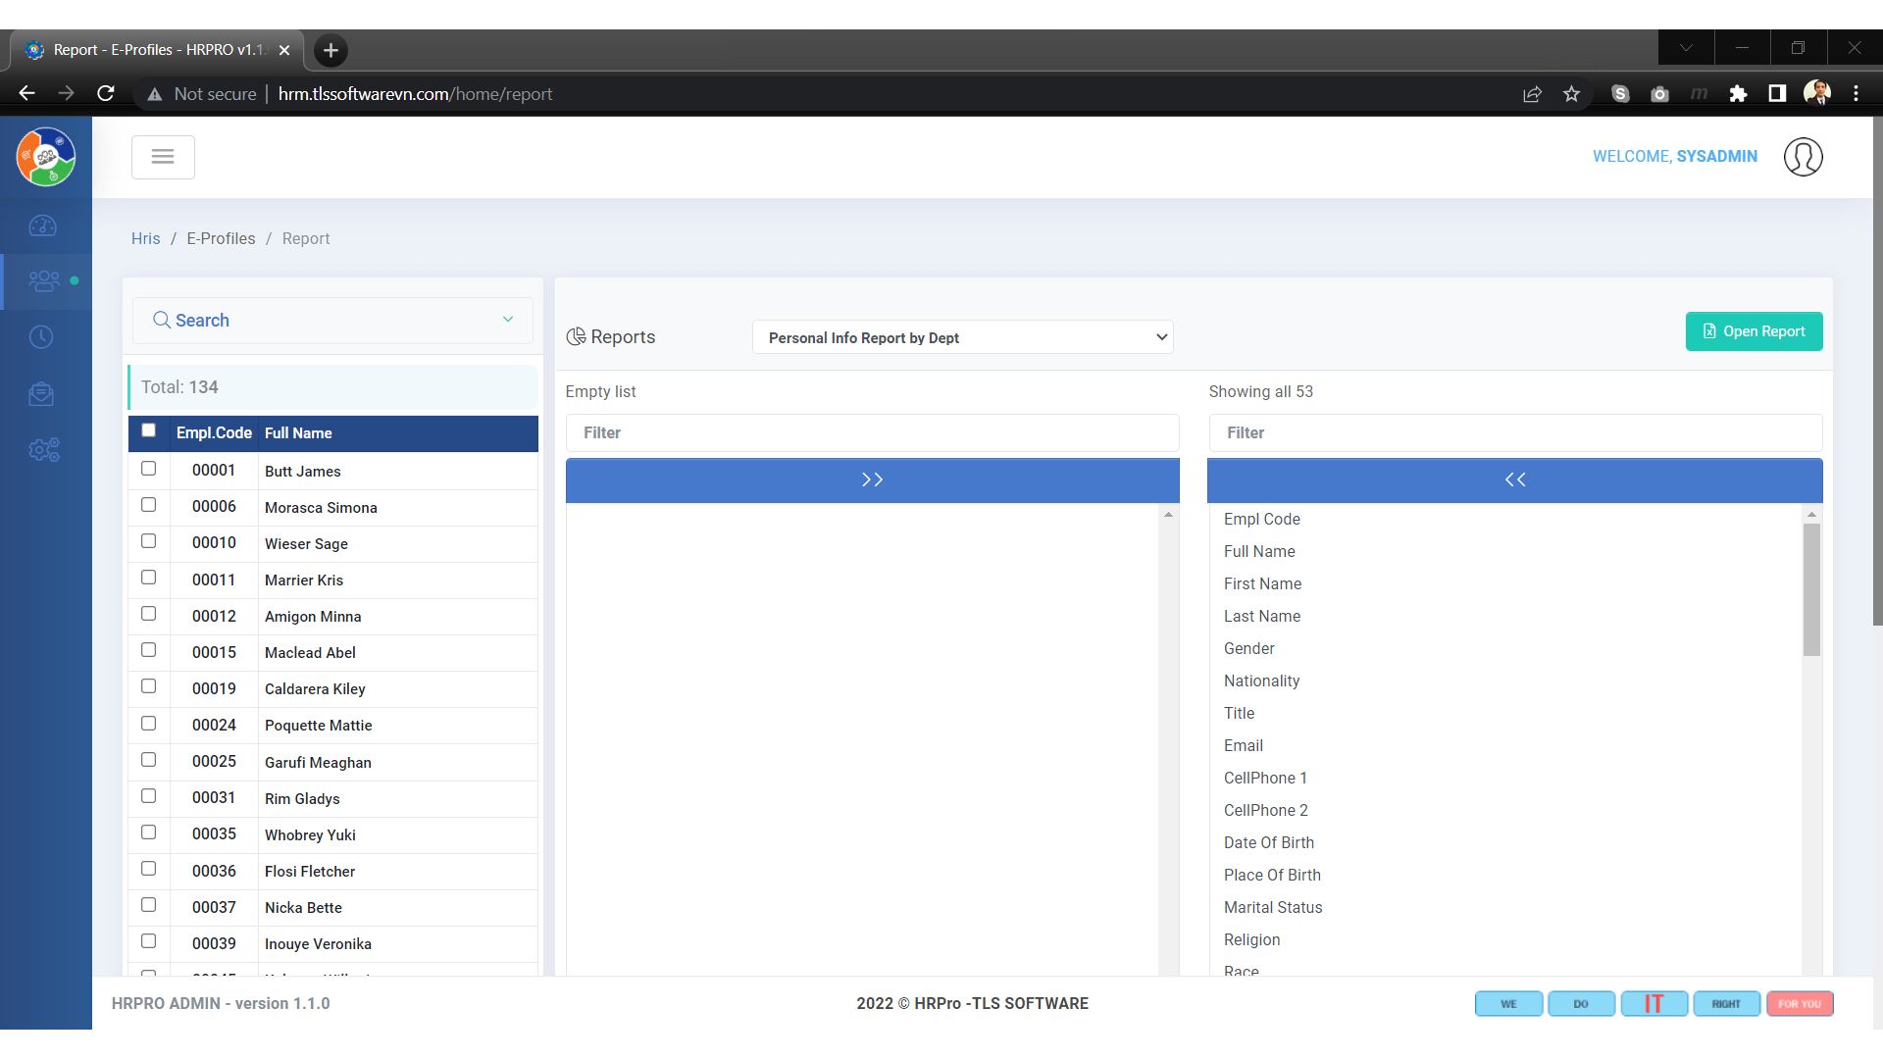Select Date Of Birth in field list
The image size is (1883, 1059).
[1268, 842]
